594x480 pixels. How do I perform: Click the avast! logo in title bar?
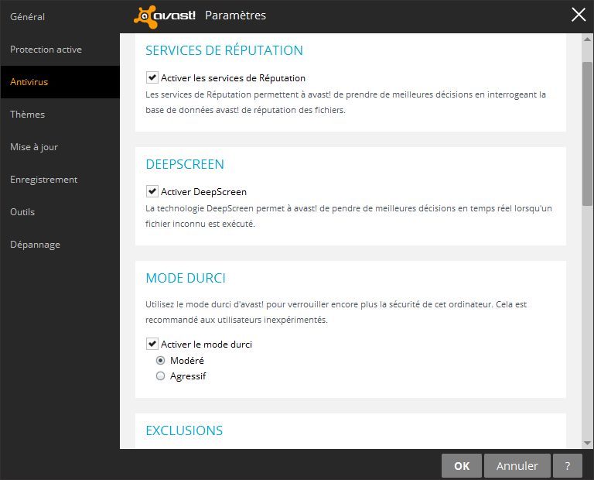click(164, 16)
